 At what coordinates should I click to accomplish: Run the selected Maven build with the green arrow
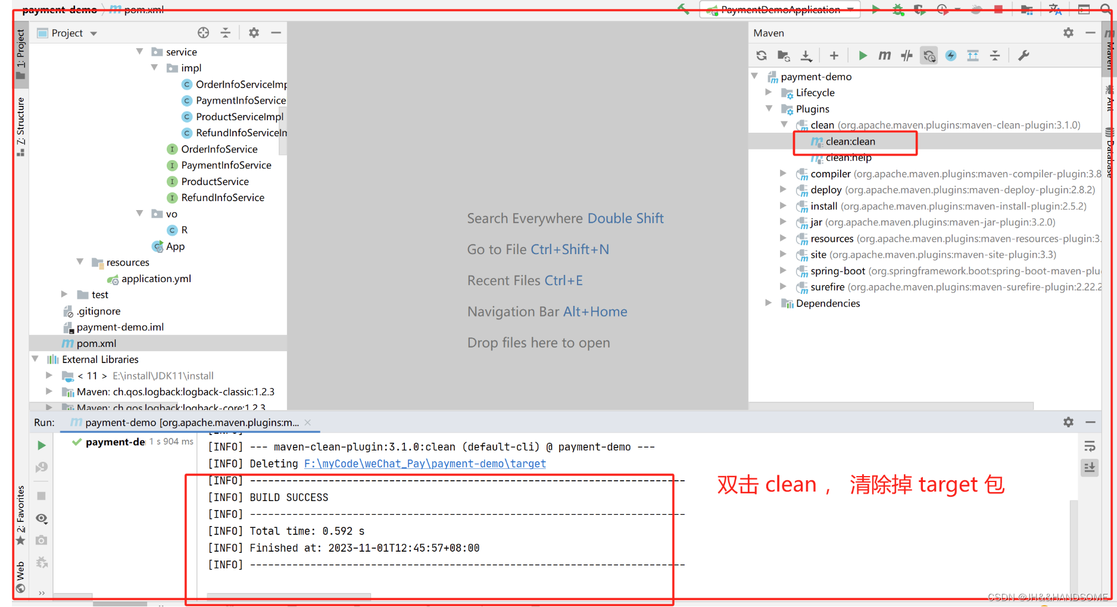(862, 56)
